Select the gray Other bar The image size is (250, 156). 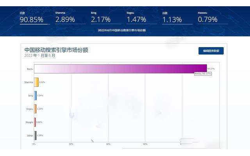[x=36, y=135]
